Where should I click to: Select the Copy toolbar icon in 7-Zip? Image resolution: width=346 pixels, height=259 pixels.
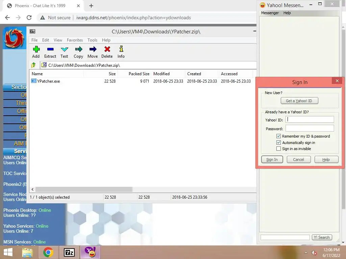[78, 52]
